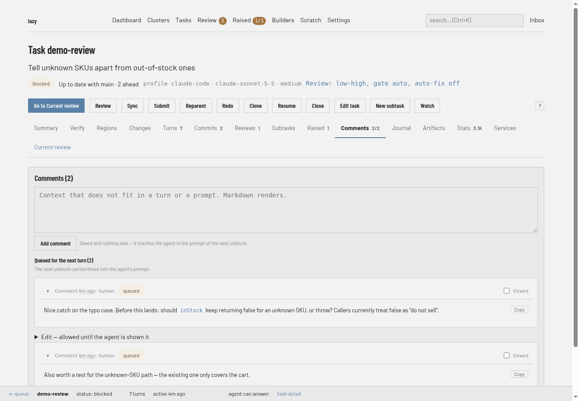579x401 pixels.
Task: Tick Viewed on the unknown-SKU test comment
Action: pyautogui.click(x=506, y=356)
